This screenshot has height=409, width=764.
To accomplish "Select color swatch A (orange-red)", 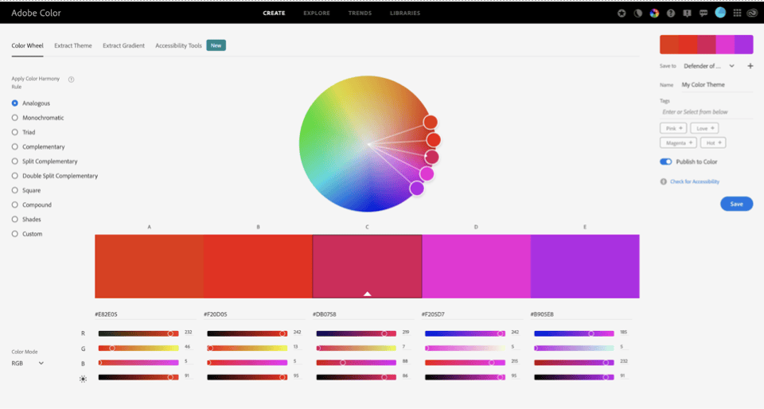I will click(149, 267).
